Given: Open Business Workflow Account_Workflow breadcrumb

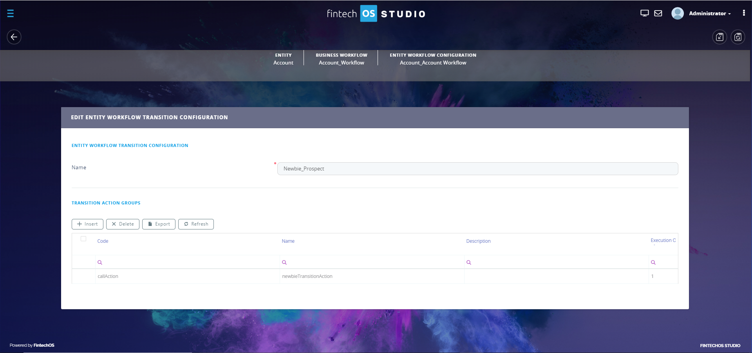Looking at the screenshot, I should [341, 59].
